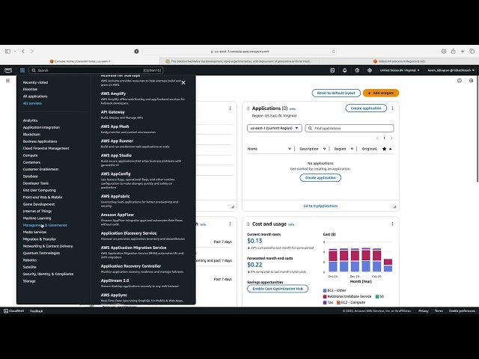Image resolution: width=479 pixels, height=359 pixels.
Task: Click the info circle icon at page top right
Action: point(460,81)
